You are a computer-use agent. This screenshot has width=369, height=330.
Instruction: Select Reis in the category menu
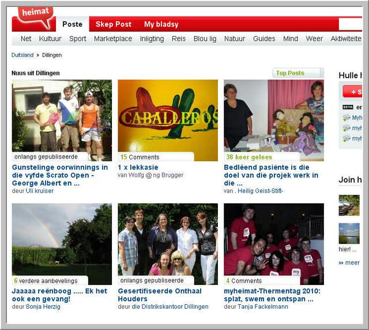click(x=179, y=39)
